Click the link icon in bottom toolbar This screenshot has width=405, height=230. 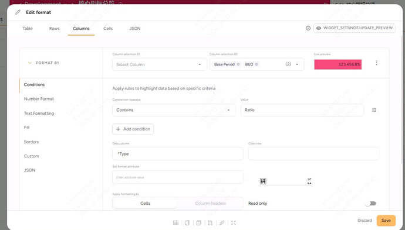[222, 223]
